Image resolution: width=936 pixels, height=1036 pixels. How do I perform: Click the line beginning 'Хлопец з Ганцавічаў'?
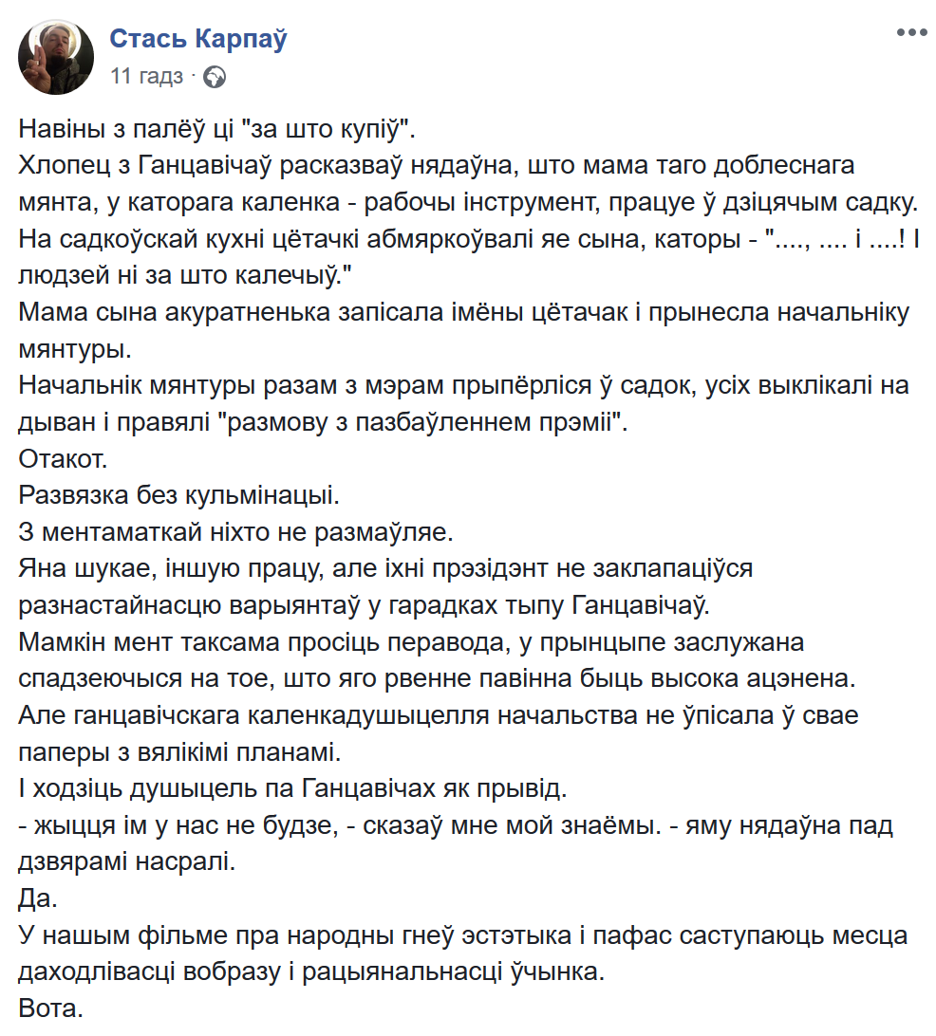pos(437,166)
